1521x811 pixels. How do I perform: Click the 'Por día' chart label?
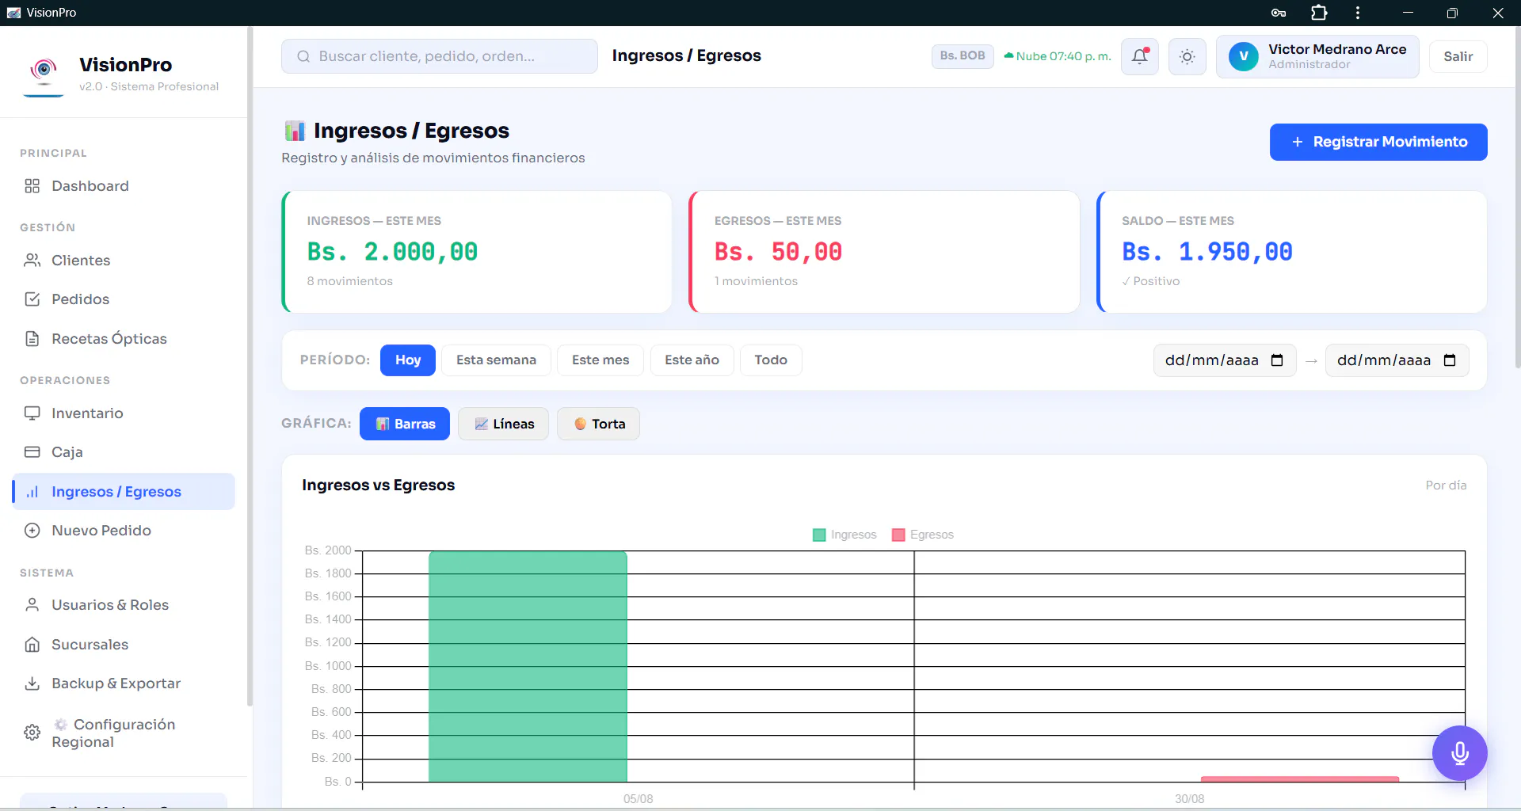point(1446,485)
